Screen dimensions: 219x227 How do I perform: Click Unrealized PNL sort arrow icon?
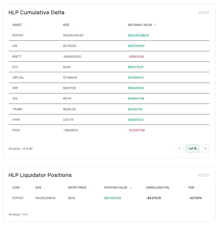[173, 188]
